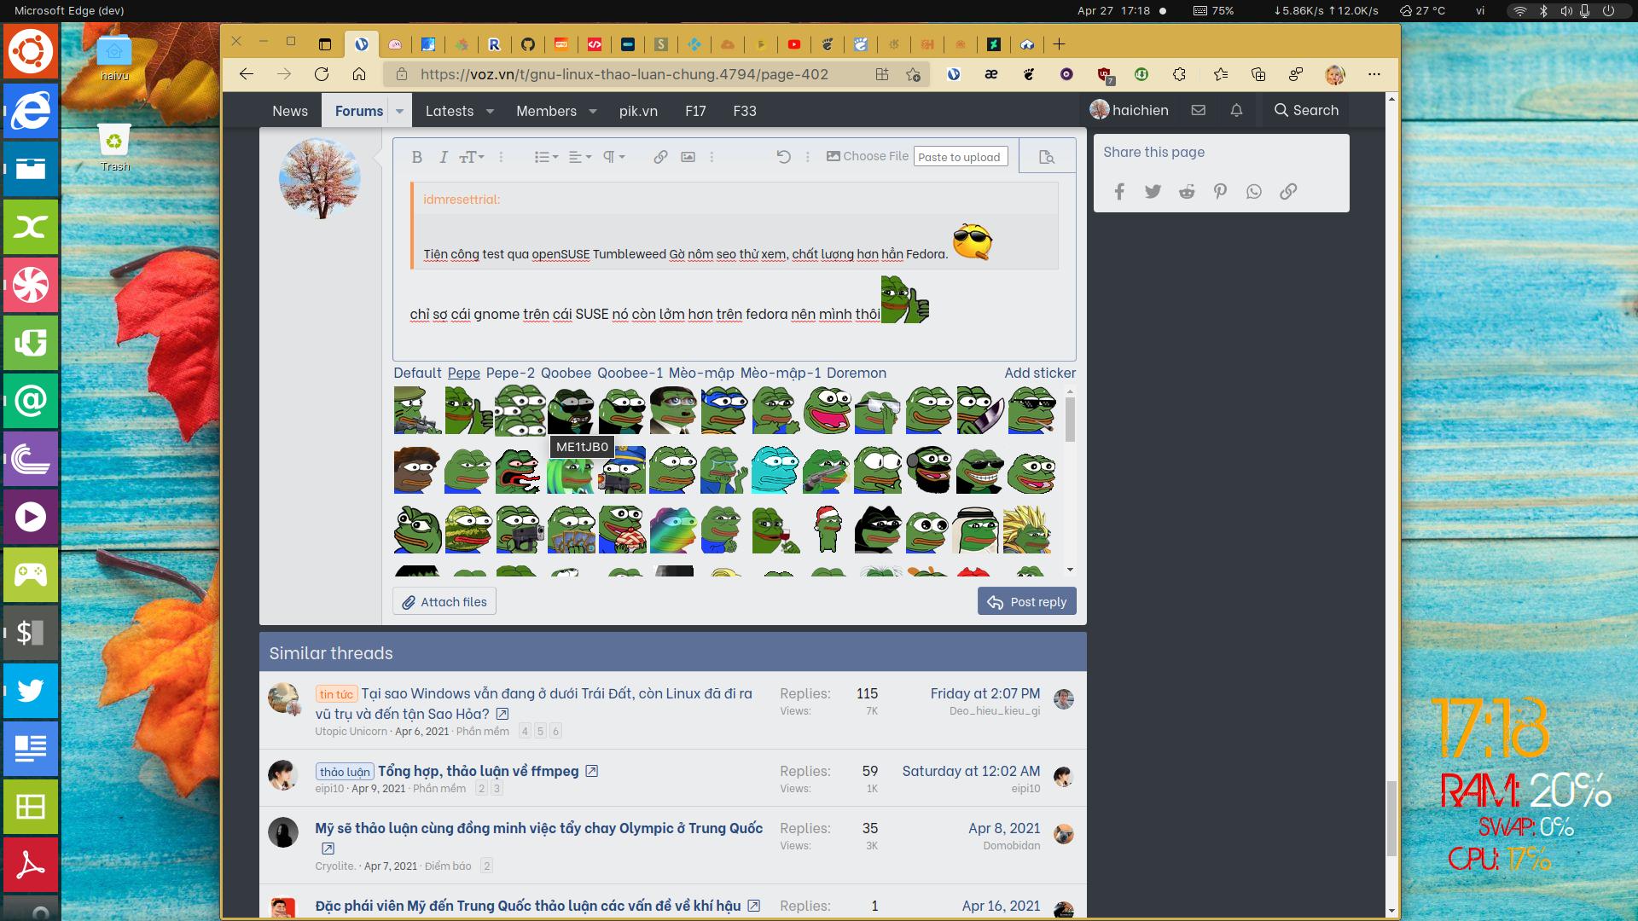Expand the text size dropdown
This screenshot has width=1638, height=921.
[x=472, y=157]
